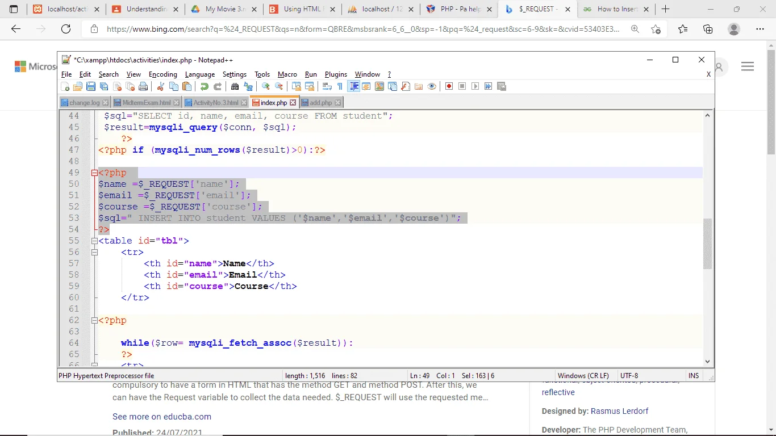Close the index.php document tab

click(x=293, y=103)
